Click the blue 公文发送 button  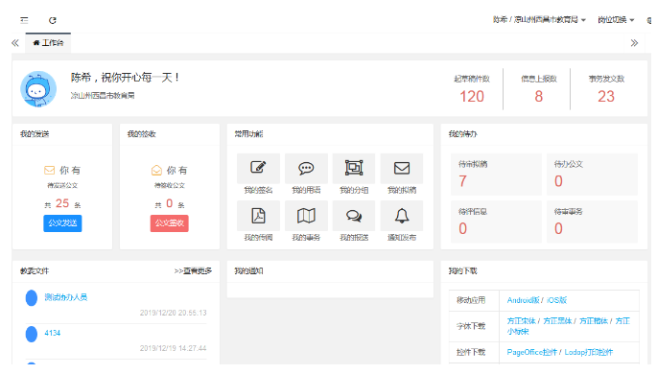coord(62,223)
